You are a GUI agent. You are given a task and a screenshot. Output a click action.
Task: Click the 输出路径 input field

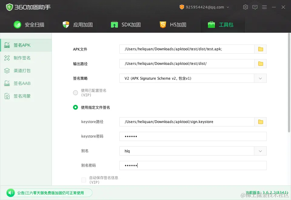coord(187,64)
